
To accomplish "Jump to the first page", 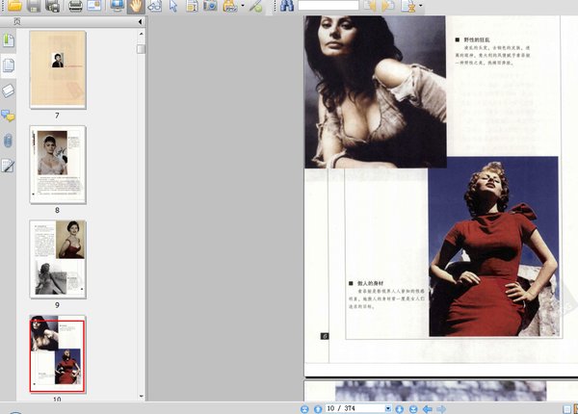I will [x=305, y=408].
